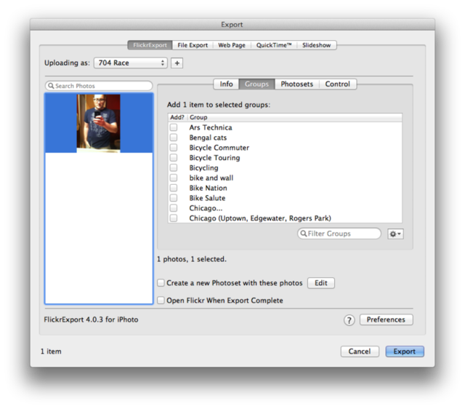465x409 pixels.
Task: Open the Control tab
Action: click(338, 84)
